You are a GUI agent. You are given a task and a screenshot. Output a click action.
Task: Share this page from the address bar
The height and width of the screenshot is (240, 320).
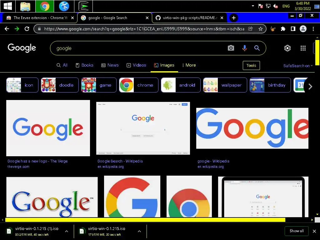click(251, 29)
